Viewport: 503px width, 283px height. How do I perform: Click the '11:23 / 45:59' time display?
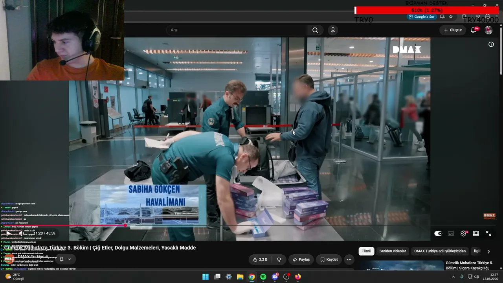pos(44,233)
